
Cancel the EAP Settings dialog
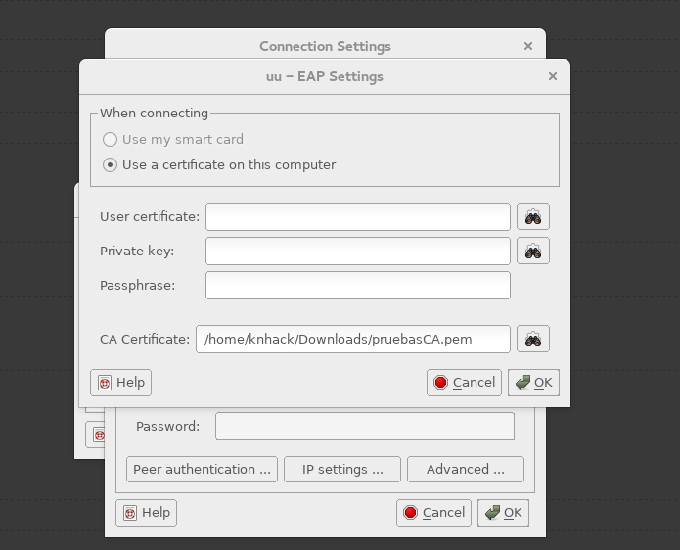pyautogui.click(x=464, y=383)
